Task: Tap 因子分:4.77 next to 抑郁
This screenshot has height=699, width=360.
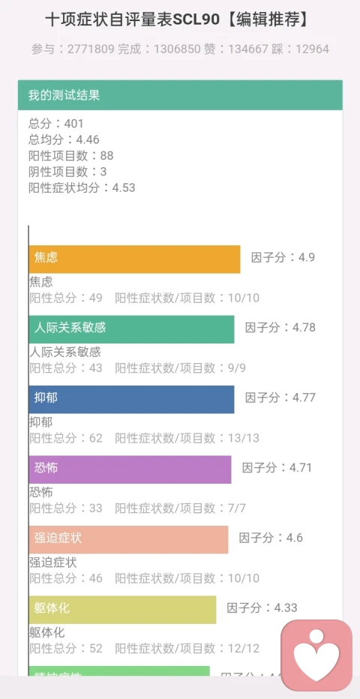Action: pos(280,397)
